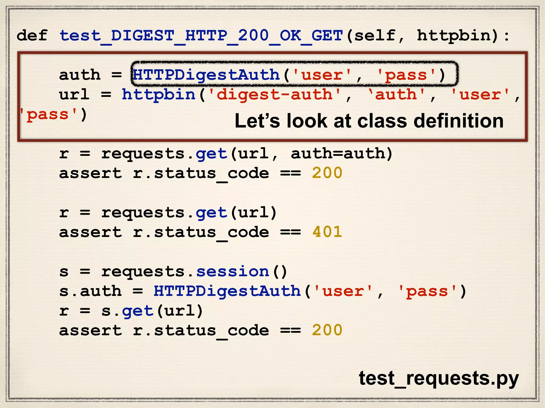Click the 'digest-auth' string literal
The width and height of the screenshot is (545, 408).
[x=274, y=95]
